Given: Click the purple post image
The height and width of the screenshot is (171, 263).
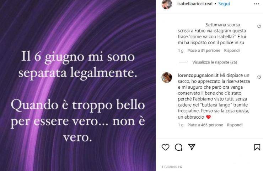Looking at the screenshot, I should 78,85.
